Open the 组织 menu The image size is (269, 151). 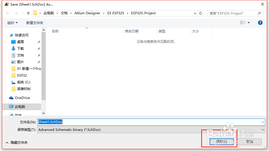[x=12, y=23]
